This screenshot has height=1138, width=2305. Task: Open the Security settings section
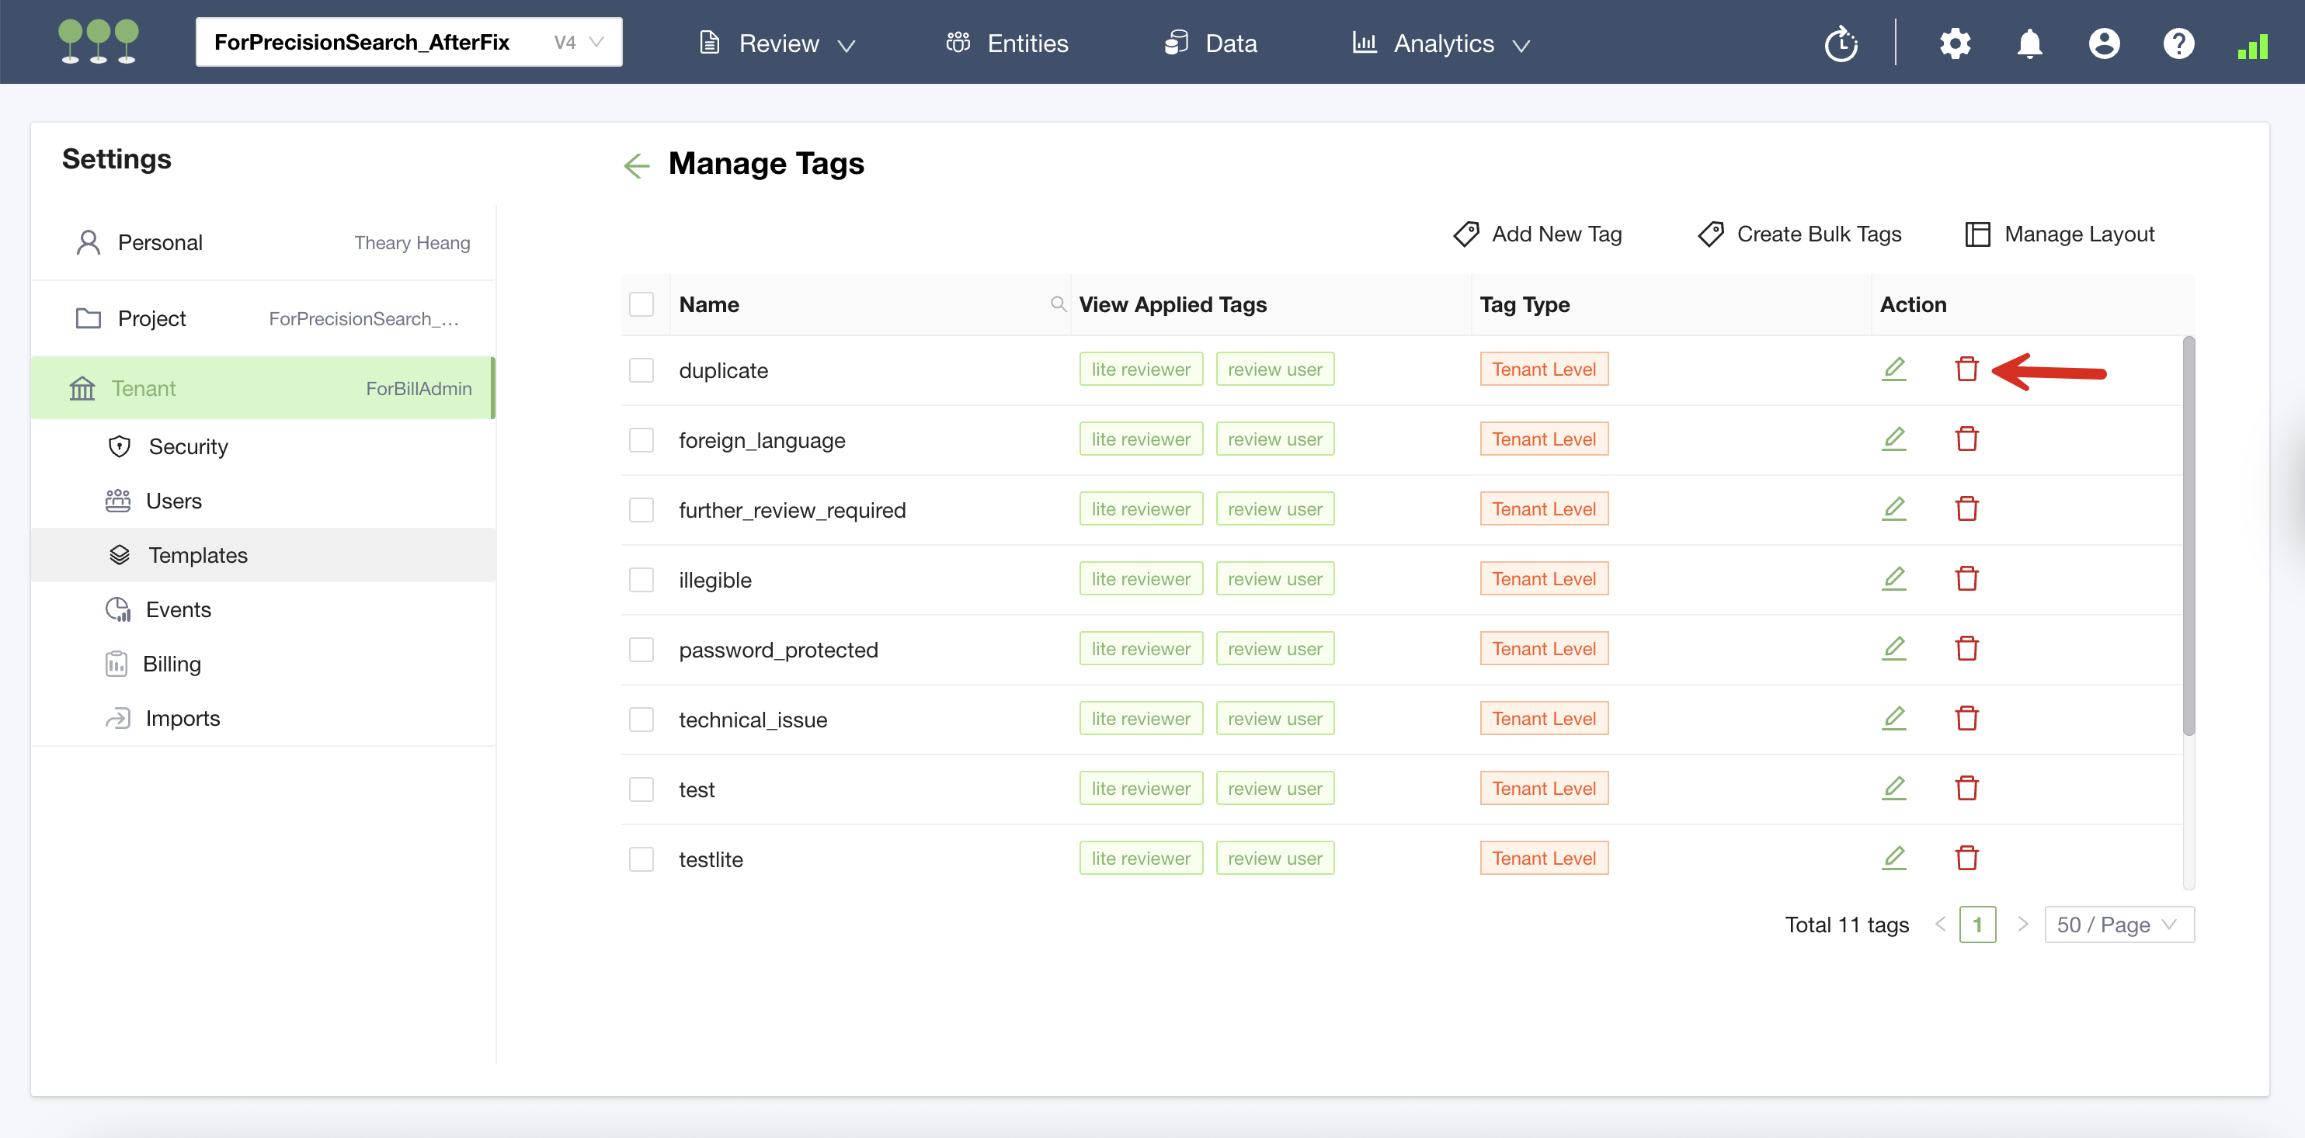[x=188, y=446]
